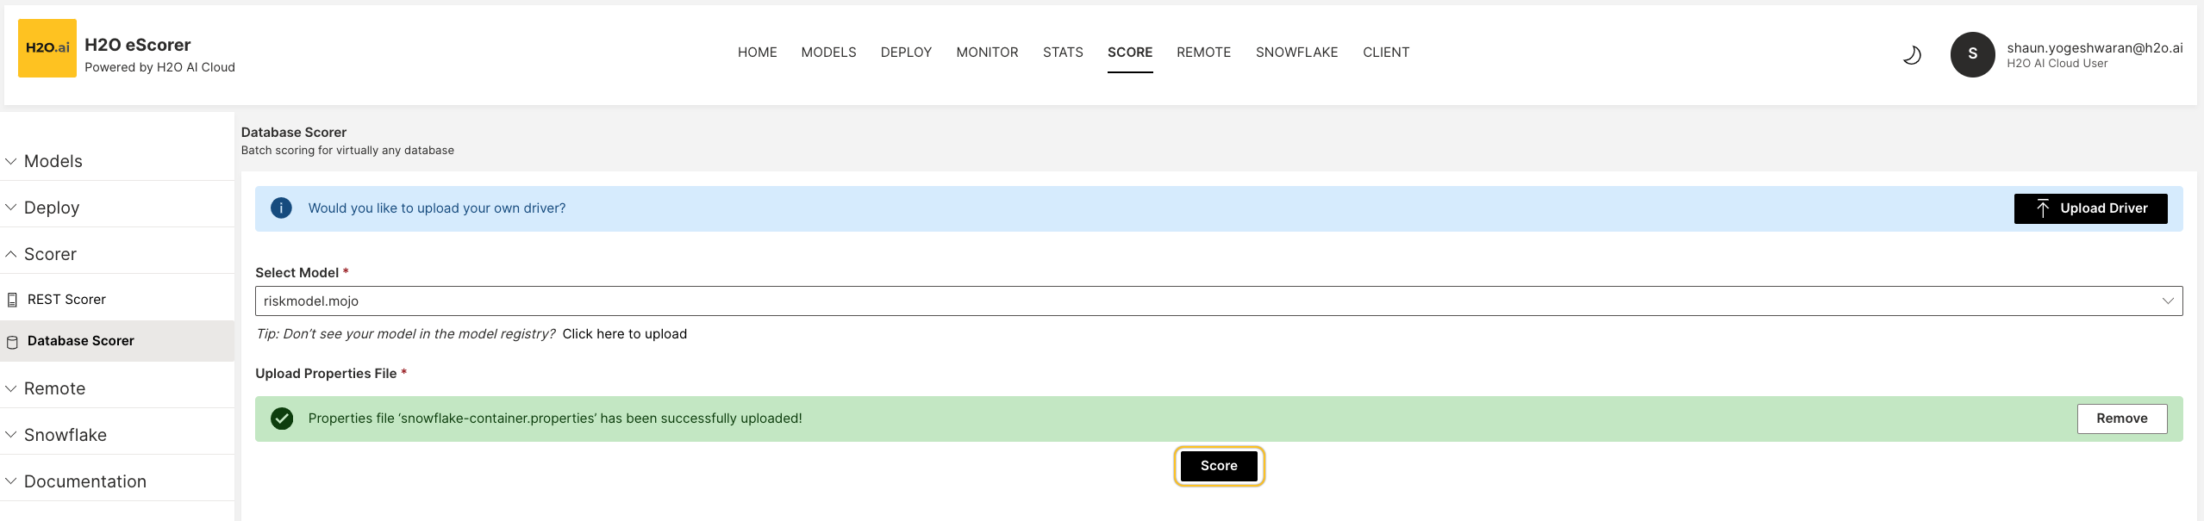2204x521 pixels.
Task: Click the 'Click here to upload' link
Action: tap(624, 334)
